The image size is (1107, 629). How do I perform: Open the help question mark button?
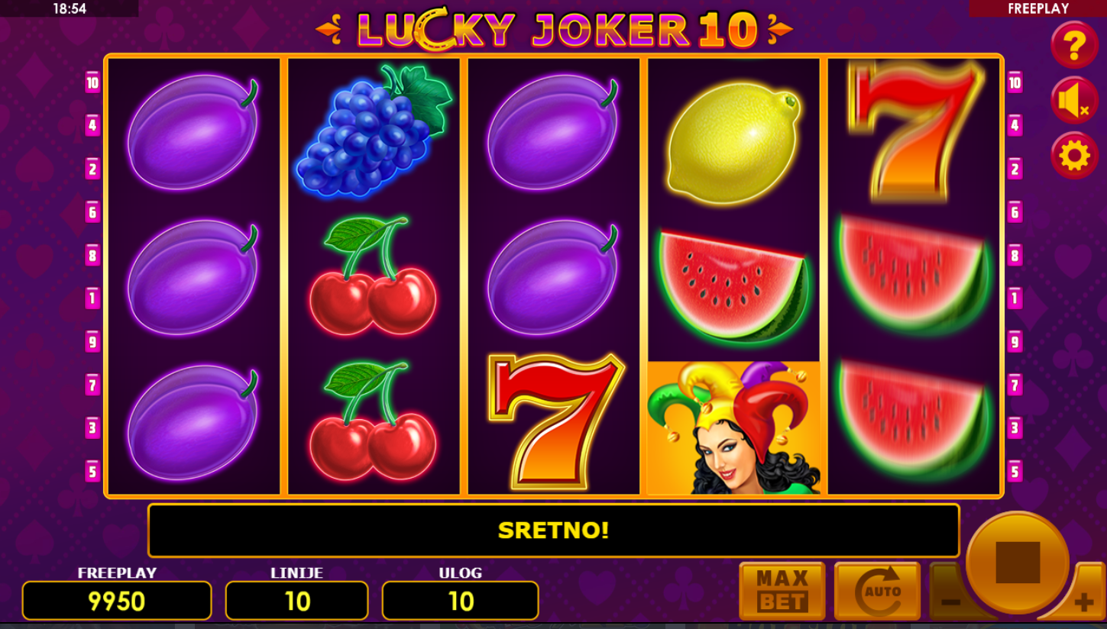pyautogui.click(x=1074, y=45)
